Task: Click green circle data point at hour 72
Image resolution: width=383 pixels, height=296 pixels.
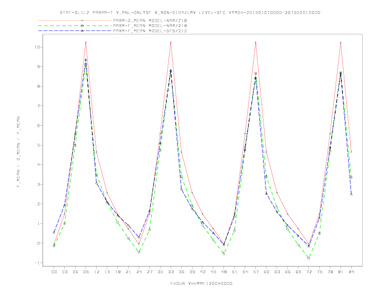Action: pyautogui.click(x=309, y=258)
